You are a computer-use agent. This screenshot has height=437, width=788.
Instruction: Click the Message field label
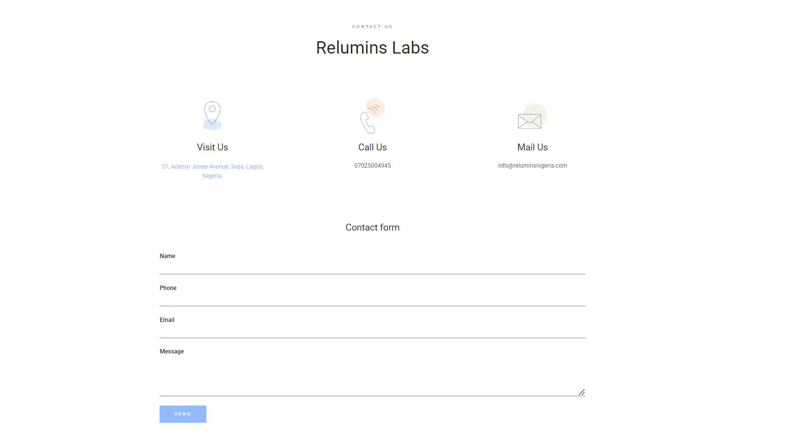coord(171,351)
